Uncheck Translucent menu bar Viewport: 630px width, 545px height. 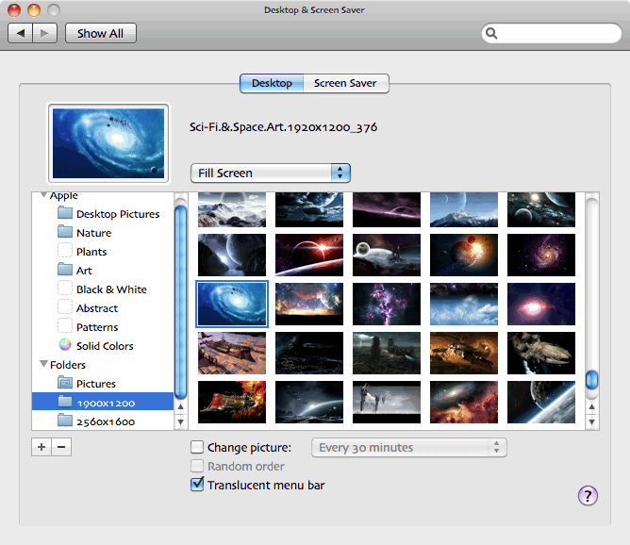point(197,485)
